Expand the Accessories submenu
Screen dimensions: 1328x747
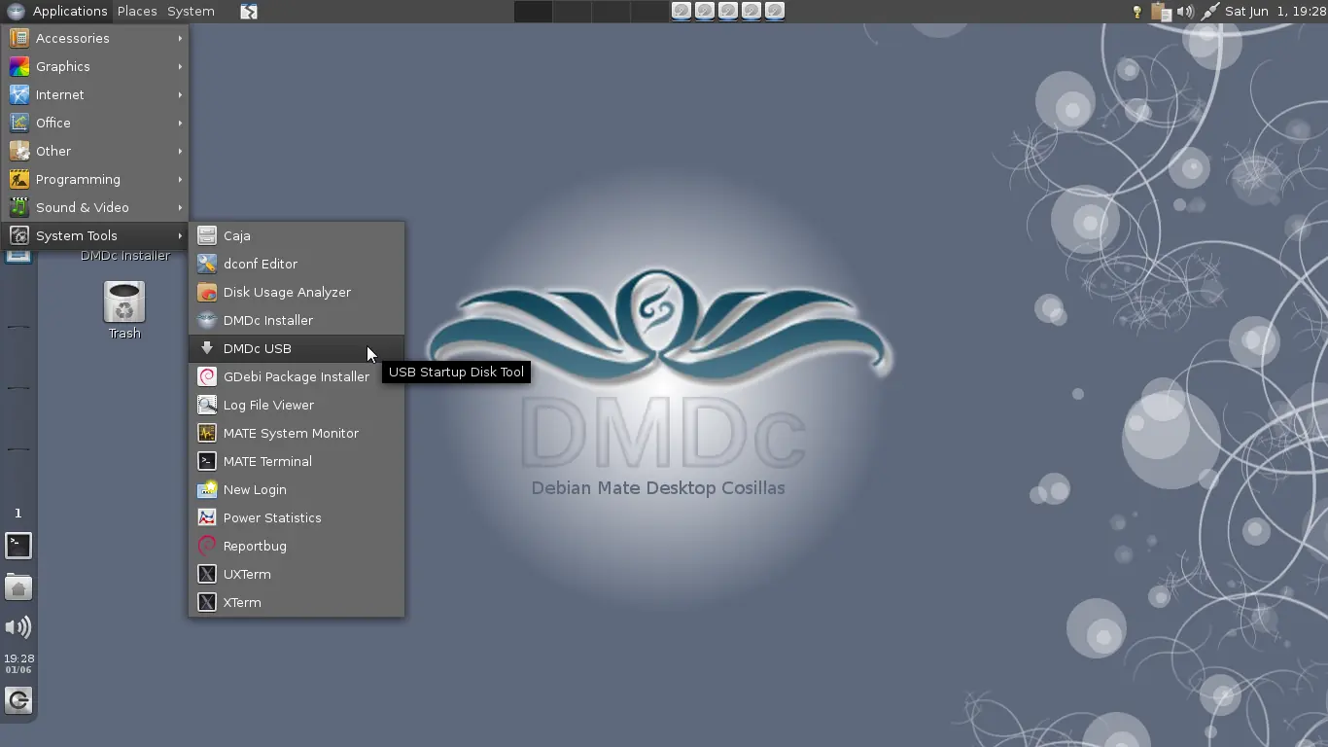[x=95, y=38]
